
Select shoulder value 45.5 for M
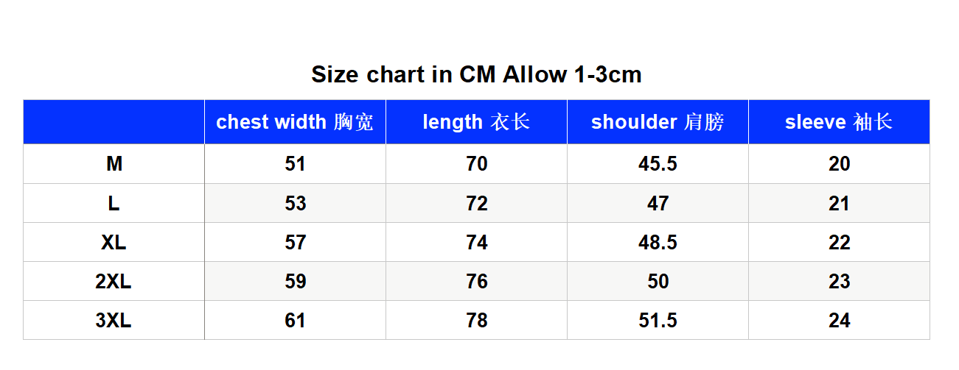[x=658, y=164]
